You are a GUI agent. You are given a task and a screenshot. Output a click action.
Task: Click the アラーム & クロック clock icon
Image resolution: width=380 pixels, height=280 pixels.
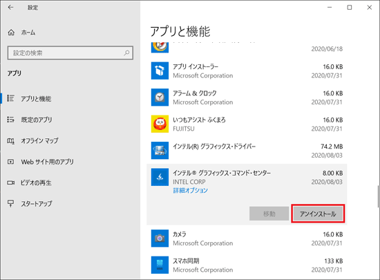pos(160,97)
